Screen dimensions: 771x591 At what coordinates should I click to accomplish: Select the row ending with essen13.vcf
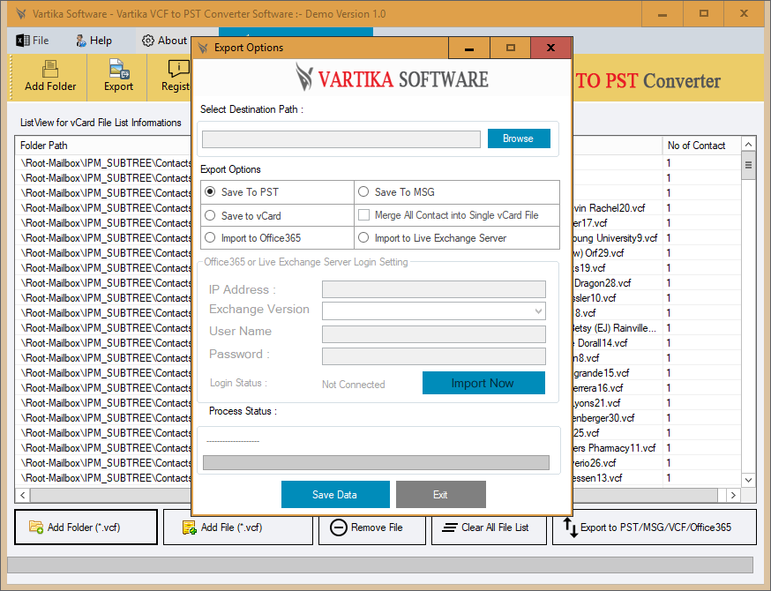pyautogui.click(x=378, y=478)
